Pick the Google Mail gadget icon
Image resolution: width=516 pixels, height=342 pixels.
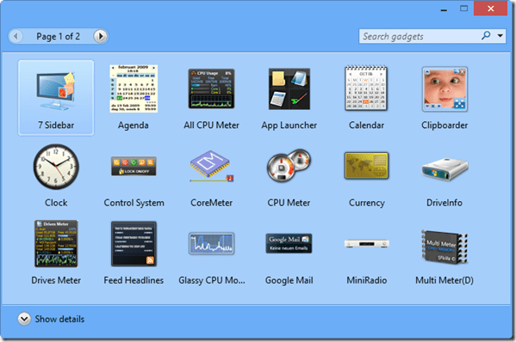click(x=289, y=243)
